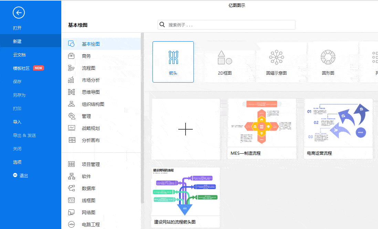378x229 pixels.
Task: Click the back arrow circle icon
Action: point(18,12)
